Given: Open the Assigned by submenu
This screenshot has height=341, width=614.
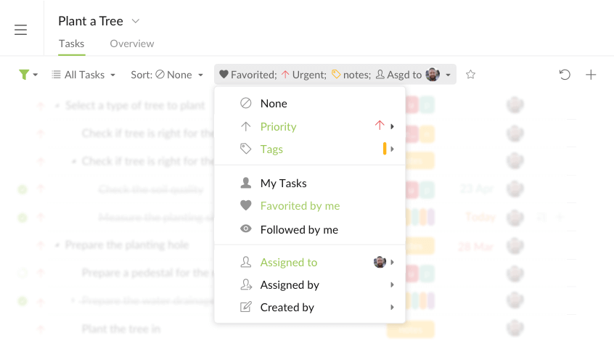Looking at the screenshot, I should click(x=290, y=285).
